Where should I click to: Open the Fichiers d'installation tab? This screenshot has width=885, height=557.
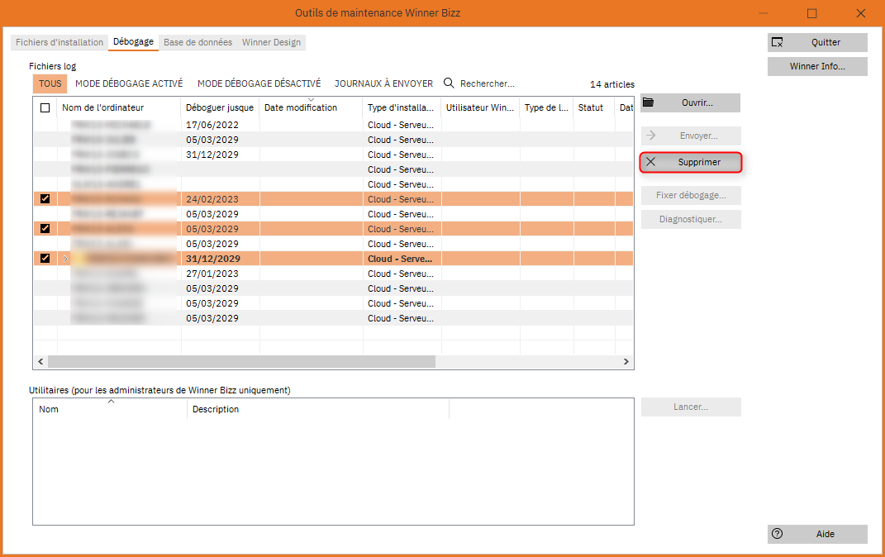[x=59, y=42]
